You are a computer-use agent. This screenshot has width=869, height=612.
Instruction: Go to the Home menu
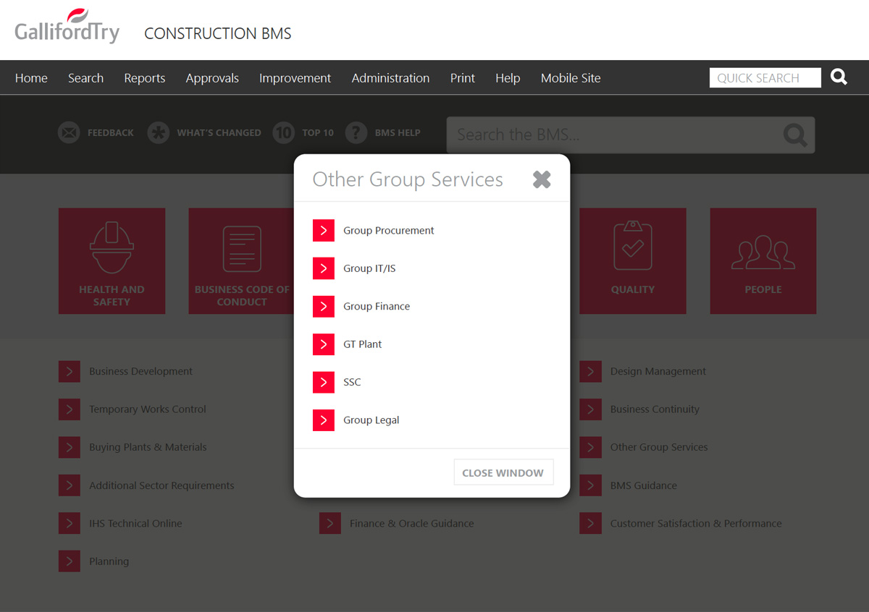tap(31, 78)
